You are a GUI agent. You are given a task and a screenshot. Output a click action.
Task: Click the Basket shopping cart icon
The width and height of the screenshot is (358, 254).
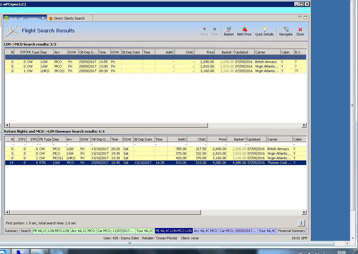pyautogui.click(x=228, y=30)
